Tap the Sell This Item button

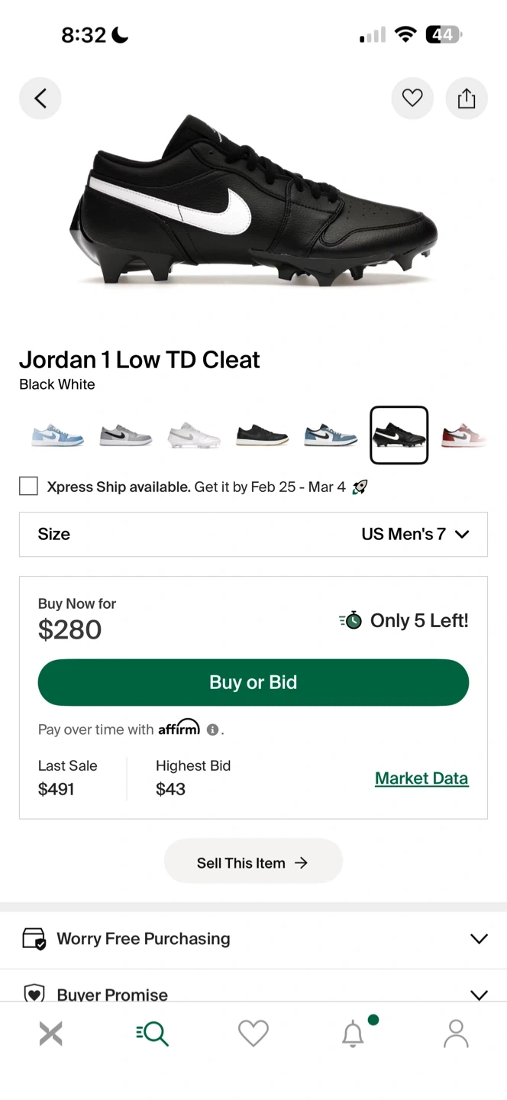click(x=253, y=862)
